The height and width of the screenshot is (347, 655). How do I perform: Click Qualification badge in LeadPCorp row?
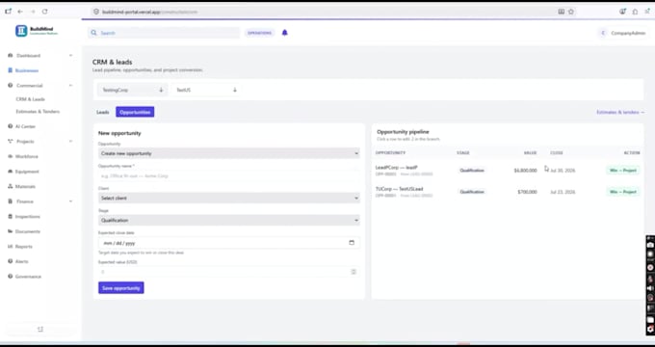click(472, 171)
